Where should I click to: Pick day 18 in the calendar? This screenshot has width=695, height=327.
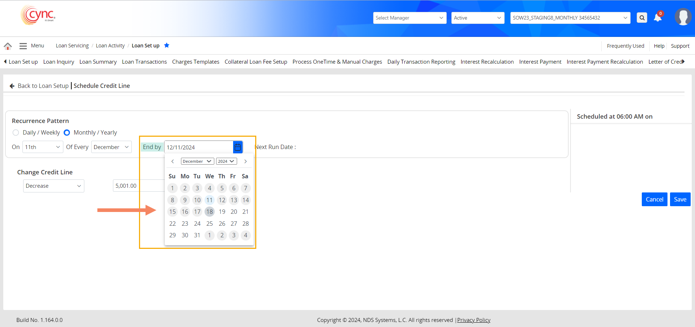210,212
